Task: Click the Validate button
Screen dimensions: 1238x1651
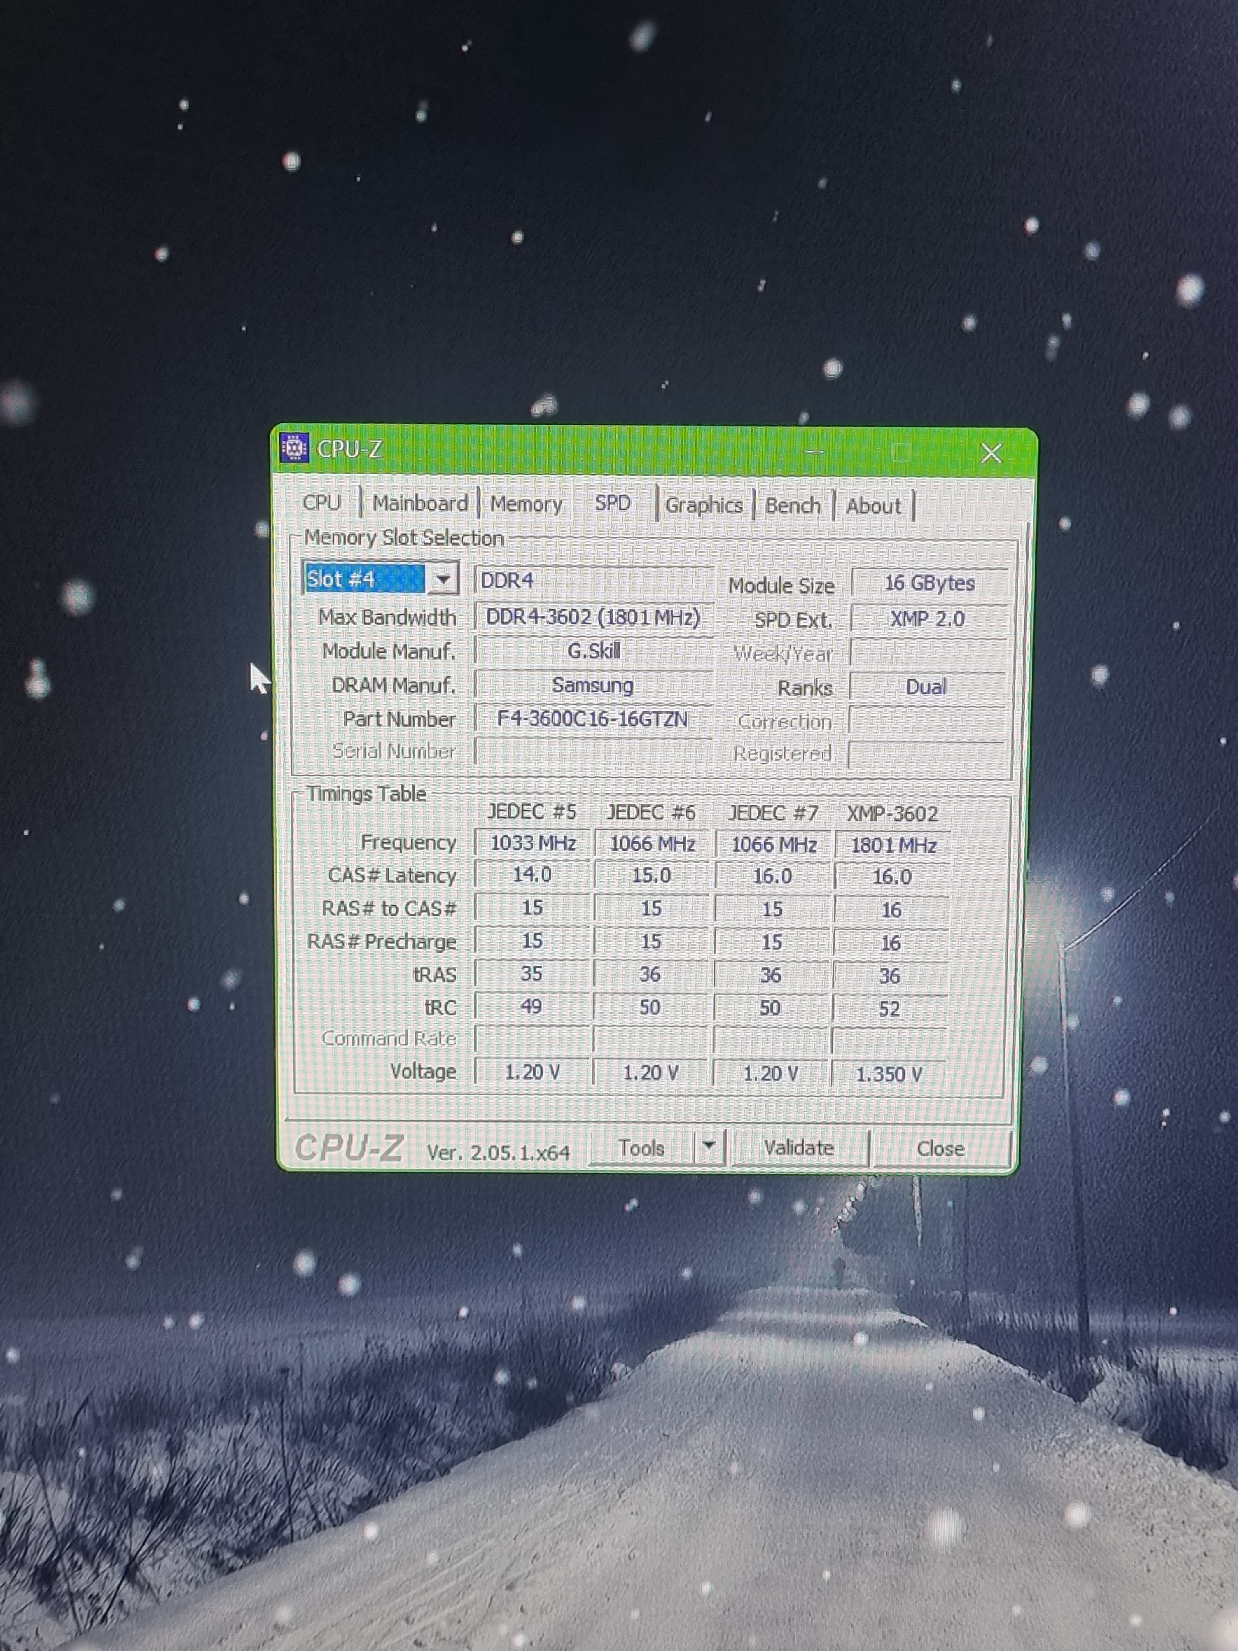Action: tap(798, 1147)
